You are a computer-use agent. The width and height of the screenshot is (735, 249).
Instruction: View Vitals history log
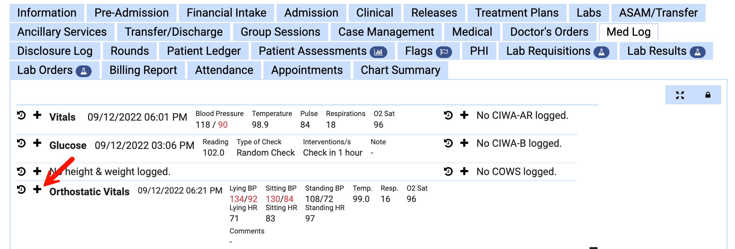tap(21, 115)
